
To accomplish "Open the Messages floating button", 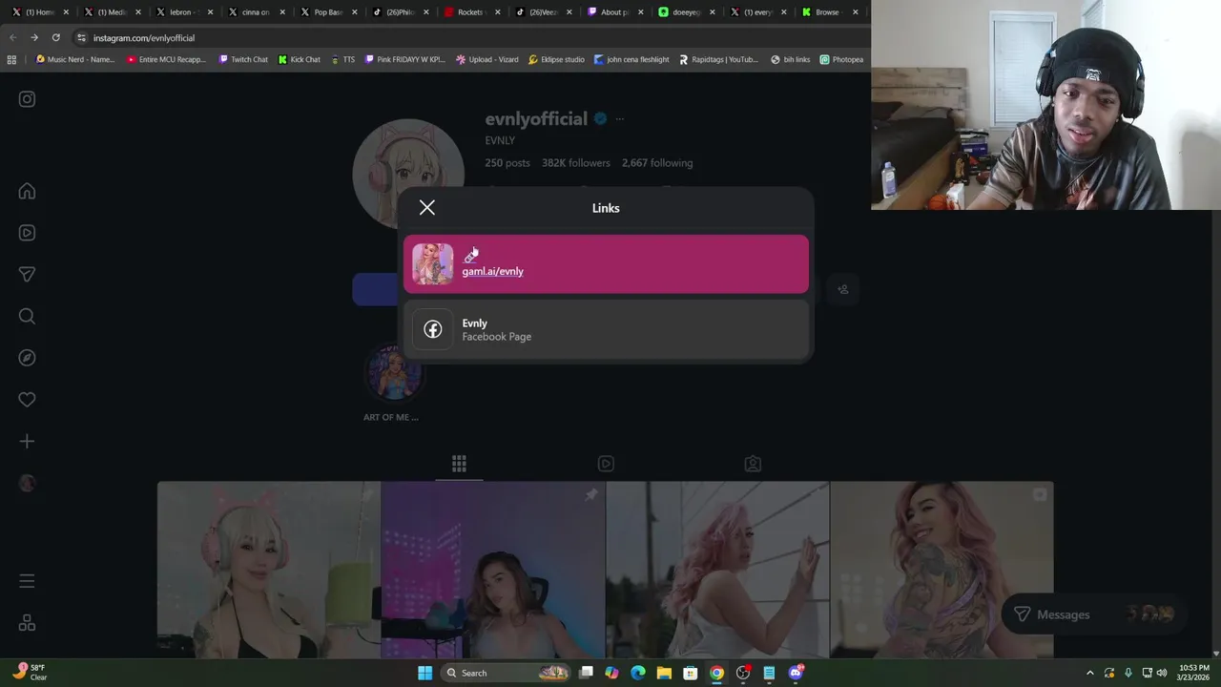I will (1094, 614).
